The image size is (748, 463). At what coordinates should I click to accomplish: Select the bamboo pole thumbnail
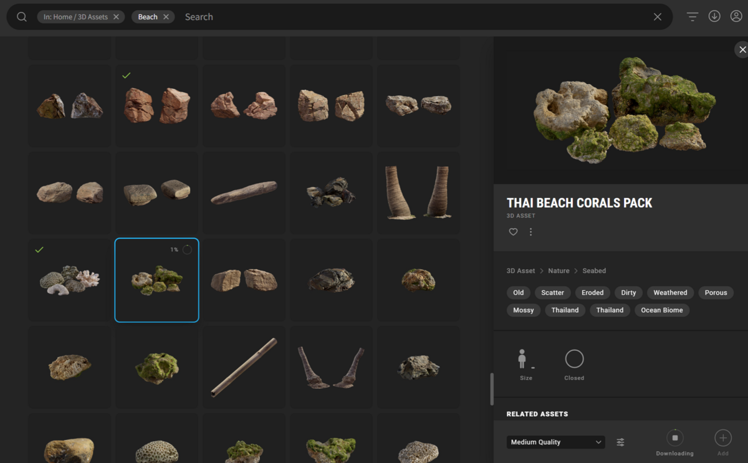coord(244,367)
